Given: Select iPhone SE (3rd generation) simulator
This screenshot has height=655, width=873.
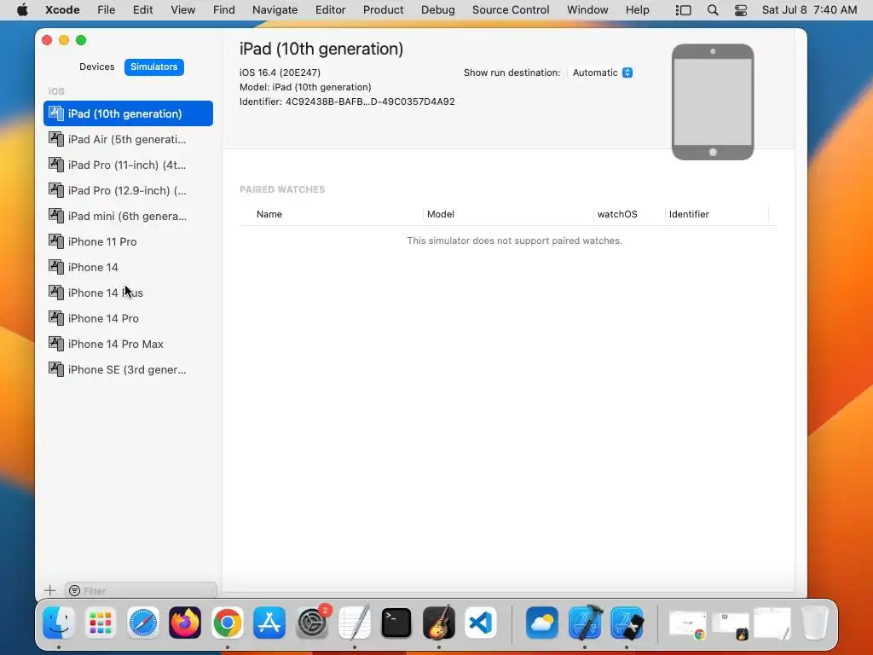Looking at the screenshot, I should [x=128, y=370].
